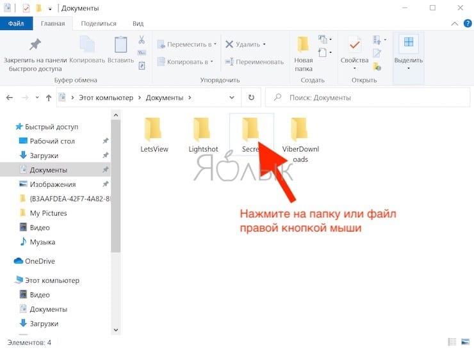Open Изображения in the sidebar
This screenshot has width=474, height=357.
53,184
